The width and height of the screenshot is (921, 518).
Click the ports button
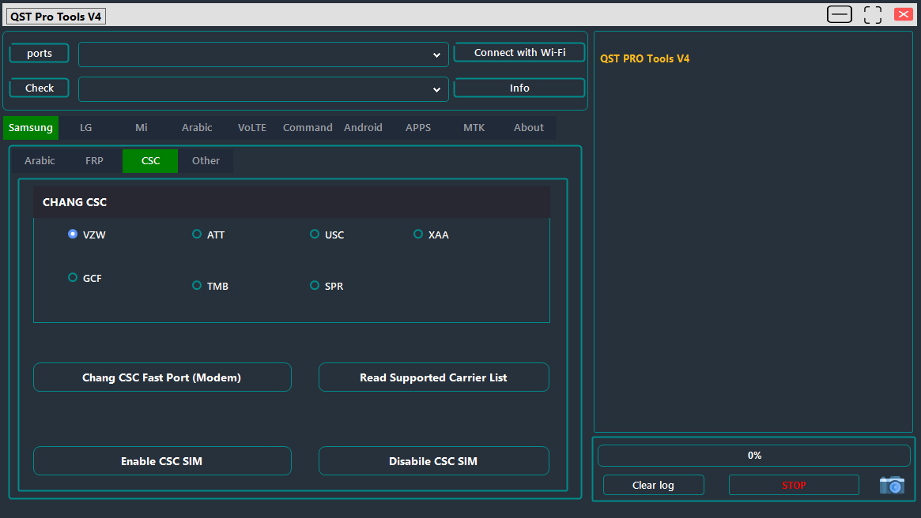[x=39, y=53]
